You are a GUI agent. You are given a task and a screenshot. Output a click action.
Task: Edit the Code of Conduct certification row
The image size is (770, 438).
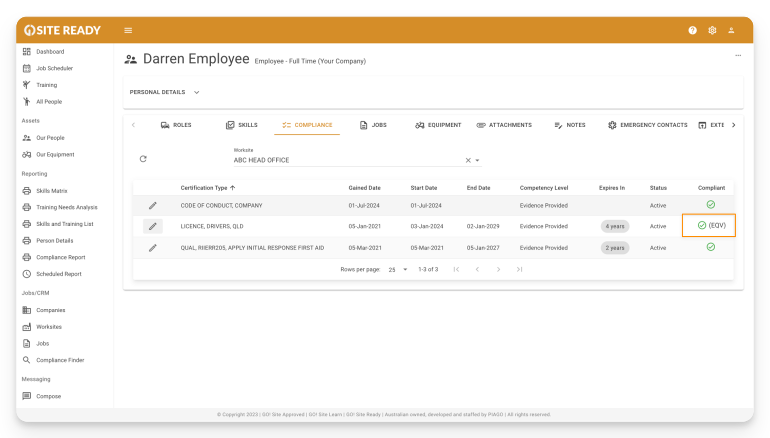(x=153, y=206)
